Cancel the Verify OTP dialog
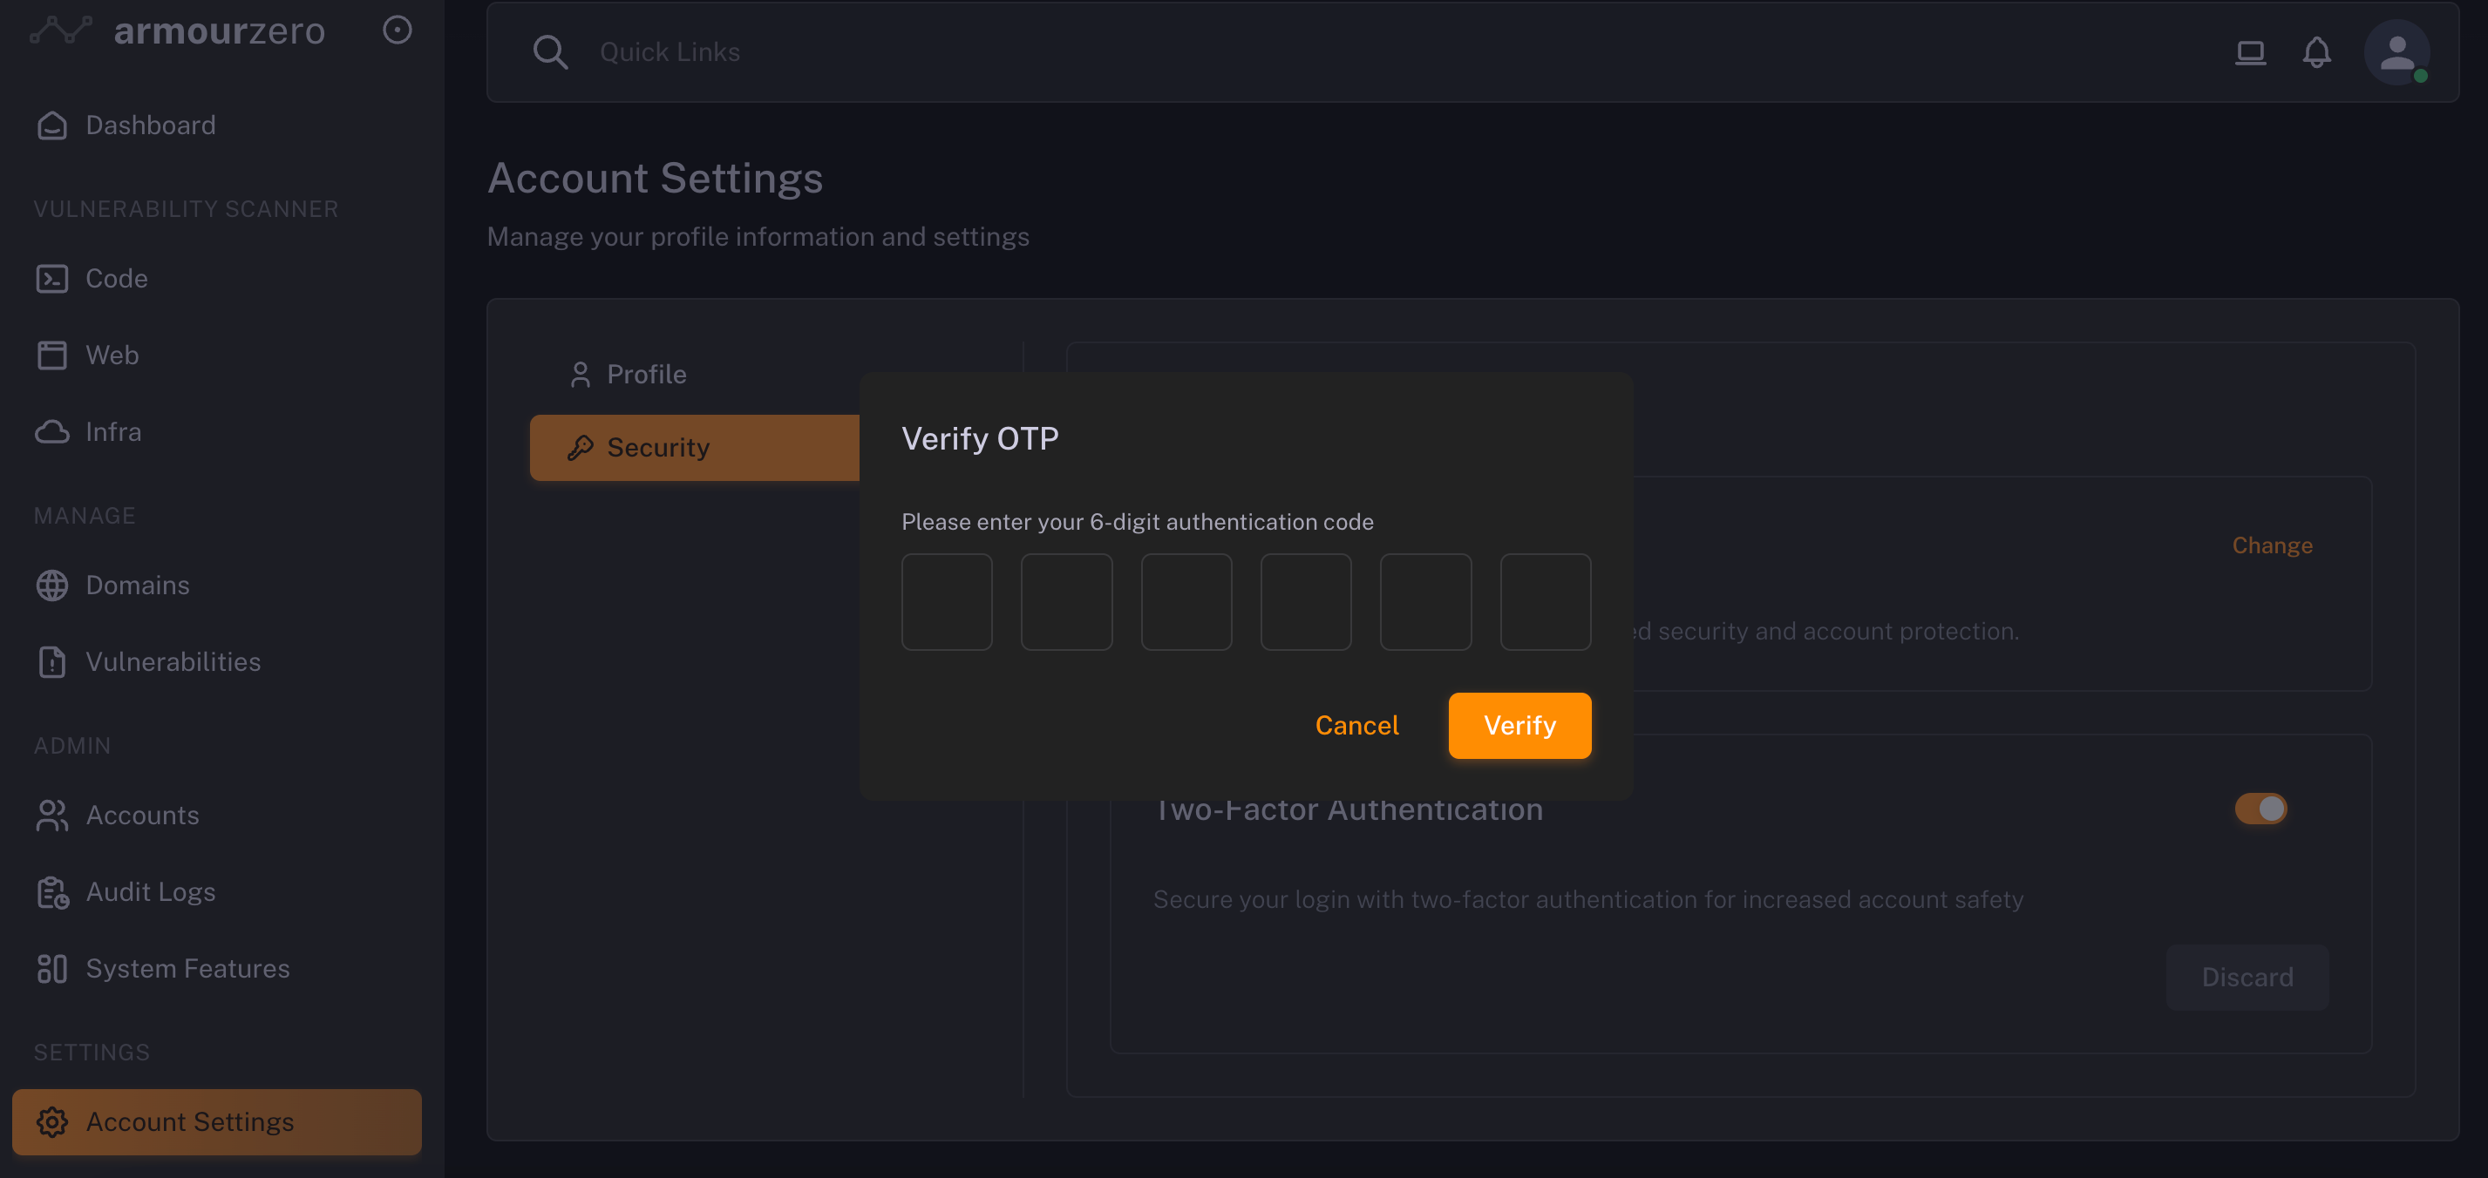This screenshot has width=2488, height=1178. point(1356,725)
